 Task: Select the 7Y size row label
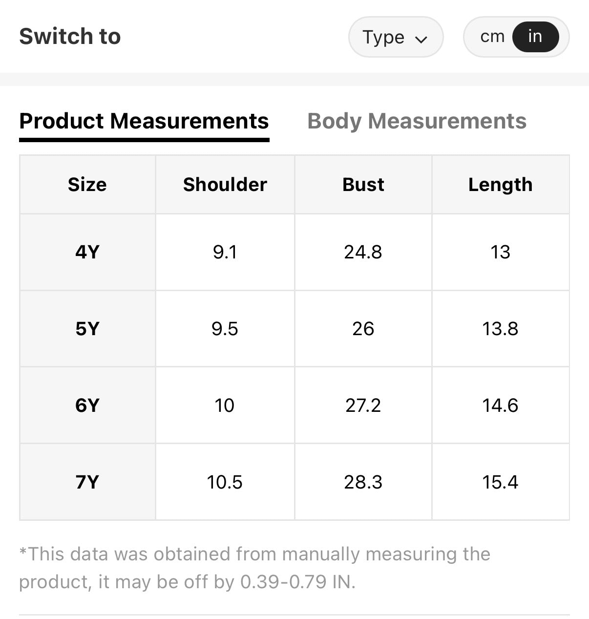click(87, 482)
